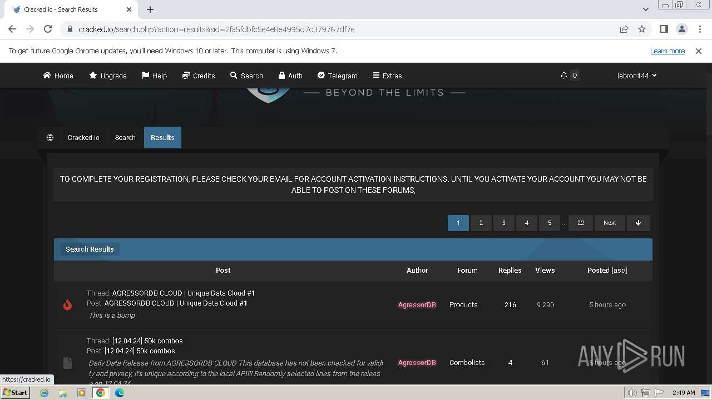Open post AGRESSORDB CLOUD Unique Data Cloud #1
712x400 pixels.
(176, 303)
